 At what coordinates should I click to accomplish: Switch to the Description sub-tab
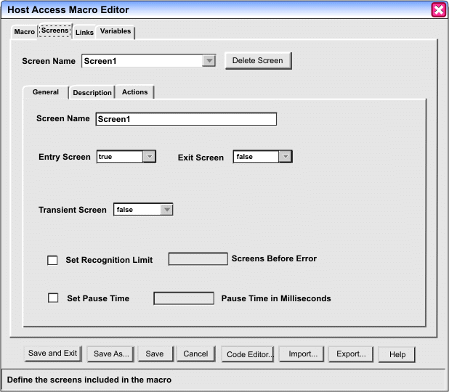92,93
